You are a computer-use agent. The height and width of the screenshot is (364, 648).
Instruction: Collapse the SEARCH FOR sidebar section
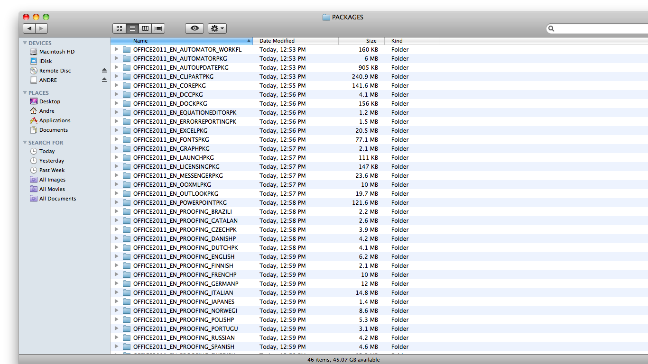point(25,143)
